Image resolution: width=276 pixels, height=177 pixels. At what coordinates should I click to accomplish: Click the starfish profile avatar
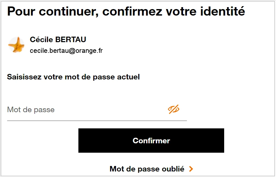(x=16, y=45)
